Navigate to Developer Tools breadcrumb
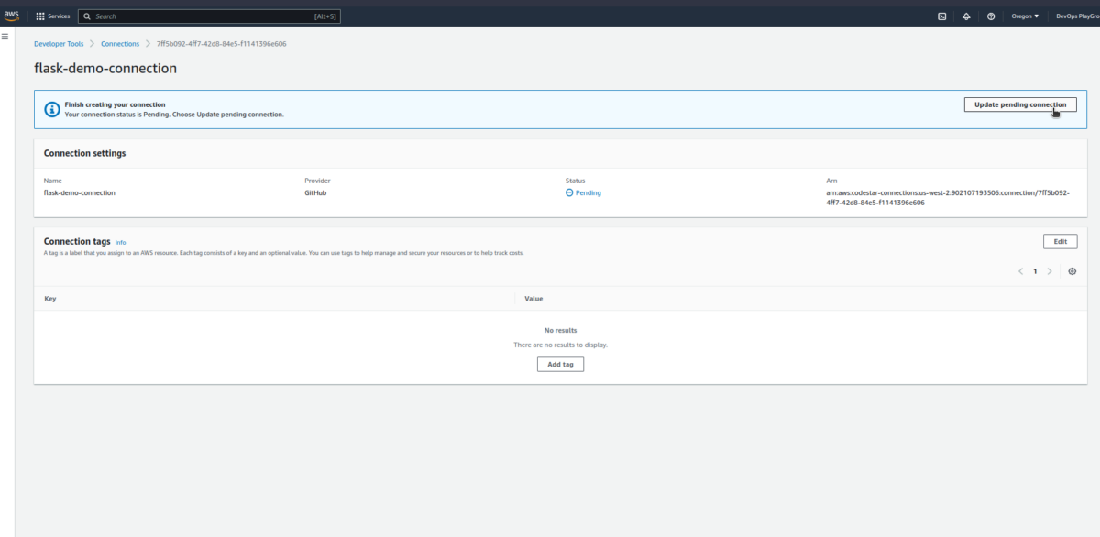 pyautogui.click(x=59, y=44)
